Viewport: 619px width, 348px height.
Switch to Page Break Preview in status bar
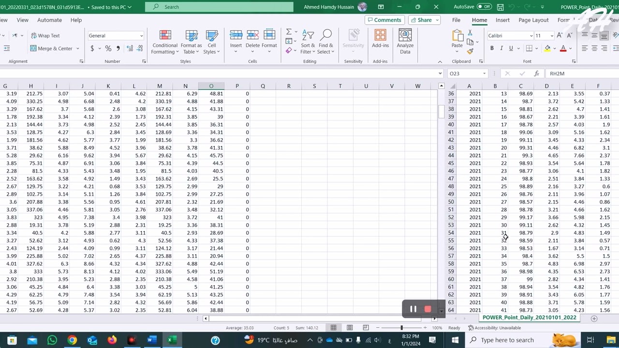(366, 328)
